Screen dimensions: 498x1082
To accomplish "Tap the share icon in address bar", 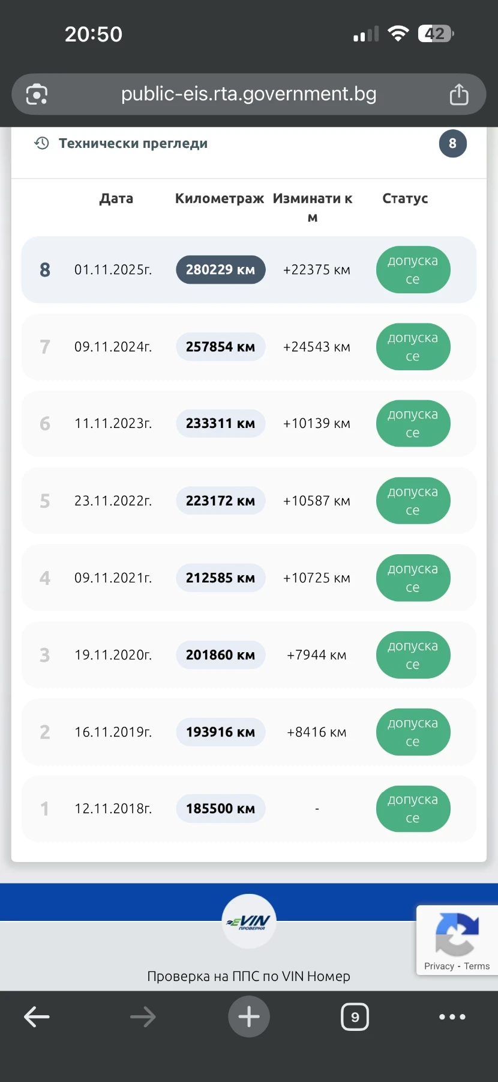I will tap(458, 94).
